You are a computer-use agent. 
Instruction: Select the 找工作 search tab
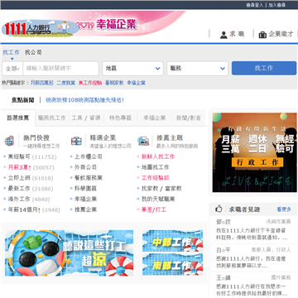pyautogui.click(x=12, y=52)
